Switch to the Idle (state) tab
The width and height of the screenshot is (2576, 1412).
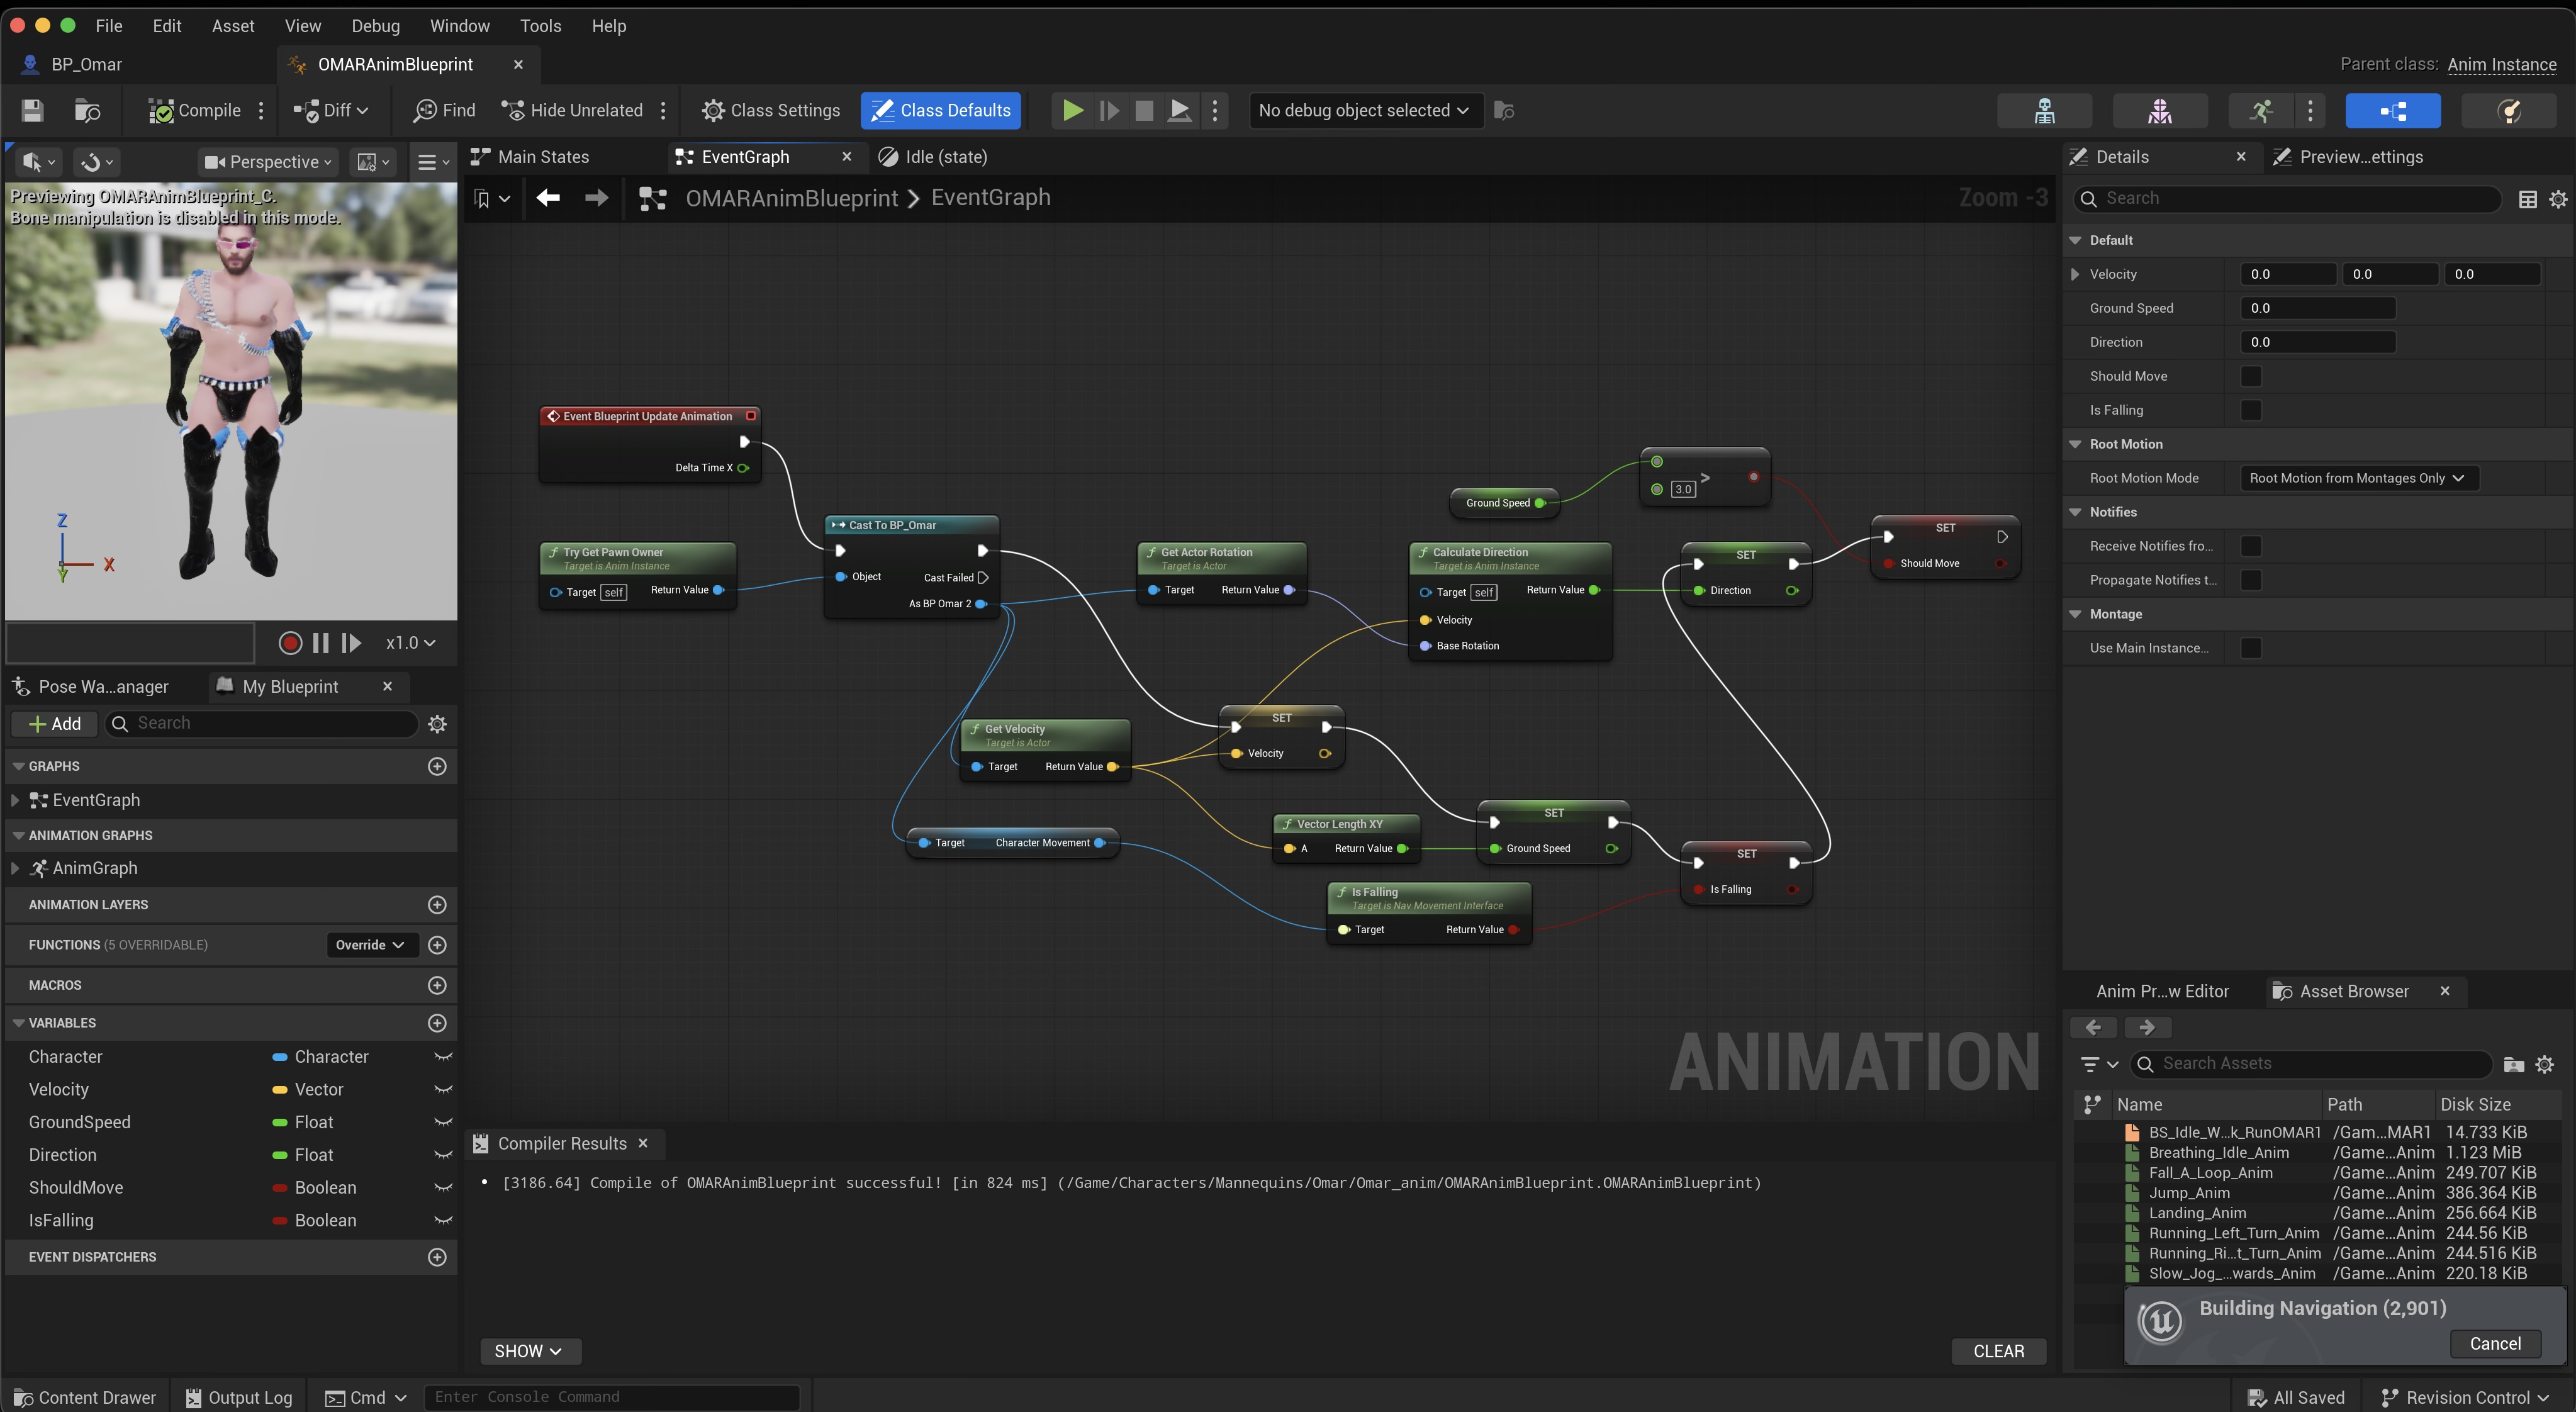[x=946, y=157]
